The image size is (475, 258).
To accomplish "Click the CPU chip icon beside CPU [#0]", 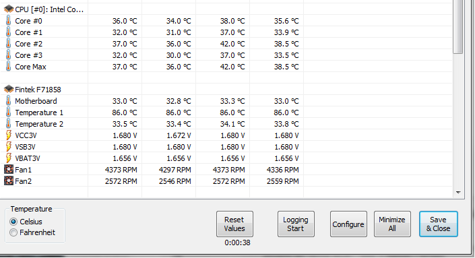I will tap(9, 9).
